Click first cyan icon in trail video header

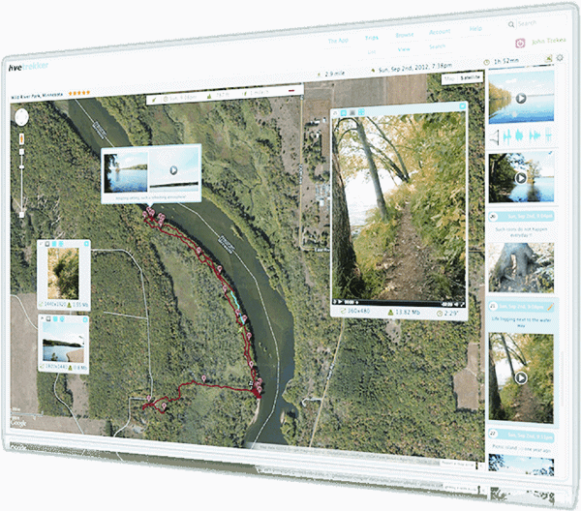coord(344,112)
